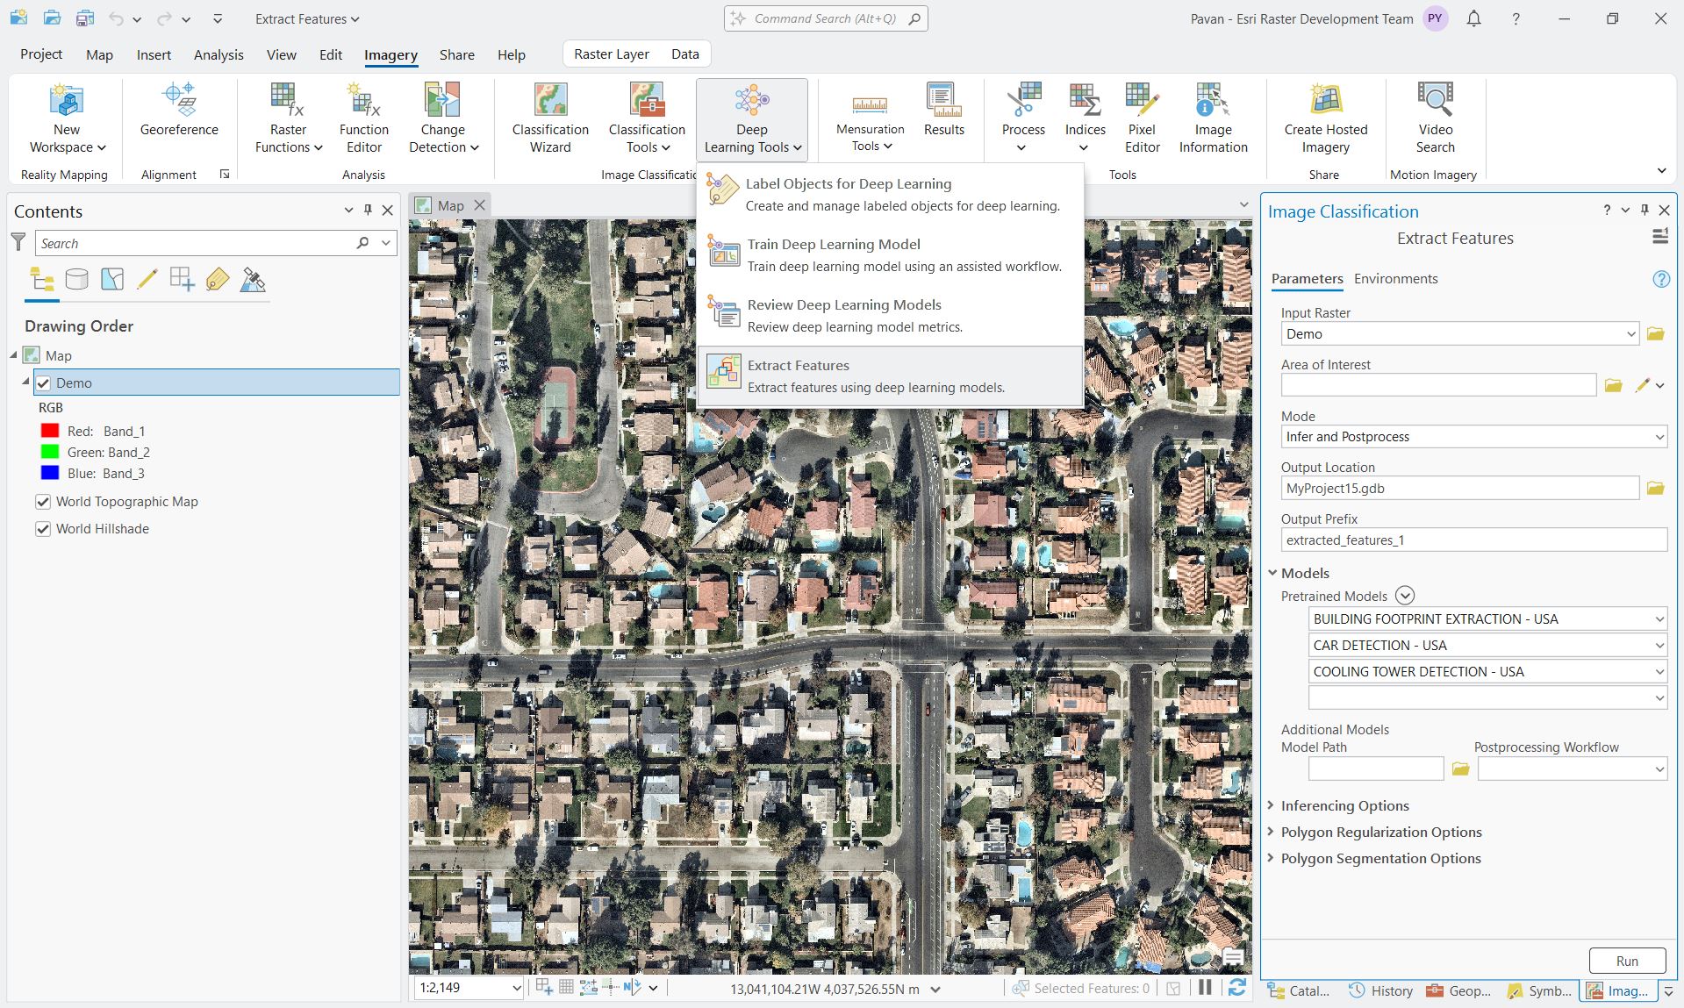Switch to the Environments tab

pos(1395,278)
